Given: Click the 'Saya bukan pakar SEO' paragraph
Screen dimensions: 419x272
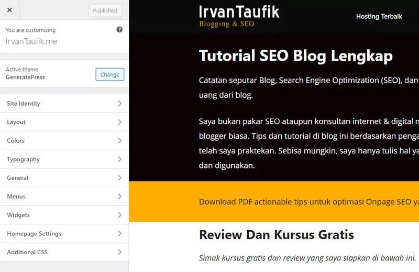Looking at the screenshot, I should 309,143.
